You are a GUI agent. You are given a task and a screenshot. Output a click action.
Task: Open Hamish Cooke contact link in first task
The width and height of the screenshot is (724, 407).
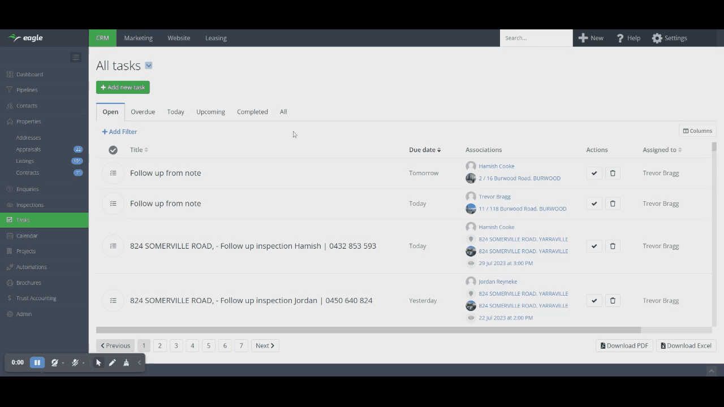496,166
